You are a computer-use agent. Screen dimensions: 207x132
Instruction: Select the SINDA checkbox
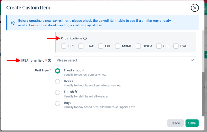[x=138, y=46]
